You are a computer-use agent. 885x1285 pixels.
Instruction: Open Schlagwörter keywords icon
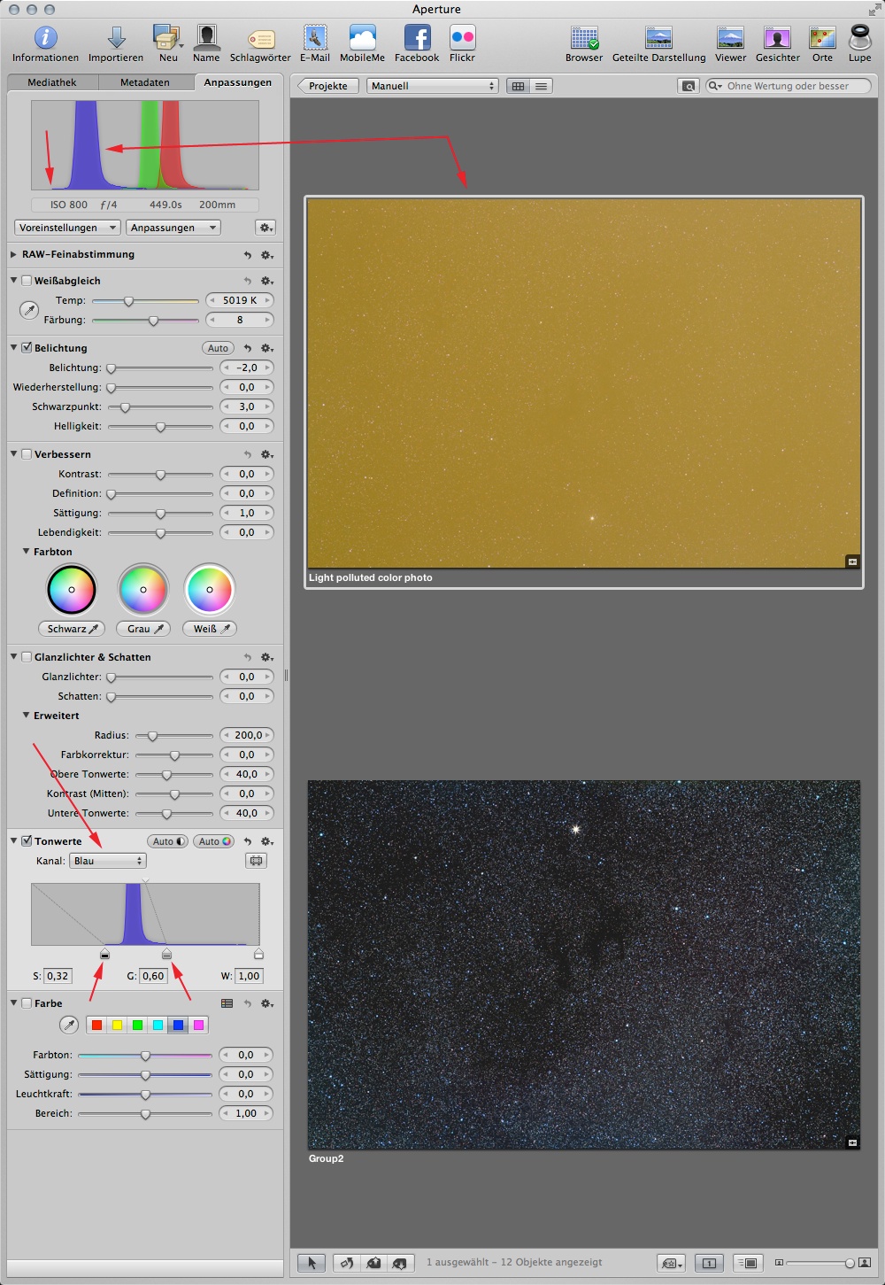[x=260, y=39]
